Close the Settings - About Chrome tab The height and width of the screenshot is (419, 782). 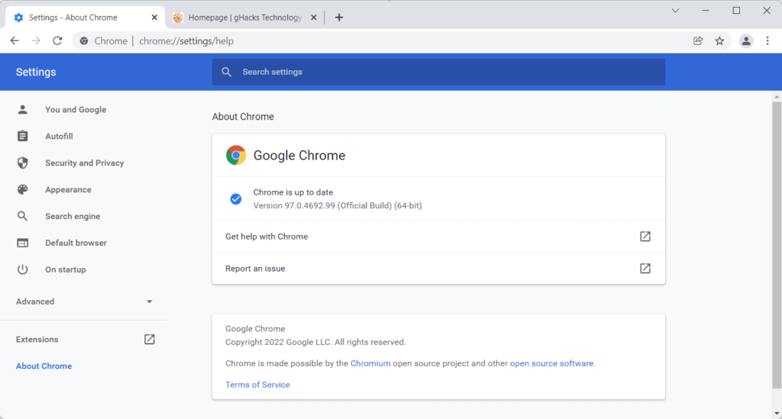[x=154, y=18]
